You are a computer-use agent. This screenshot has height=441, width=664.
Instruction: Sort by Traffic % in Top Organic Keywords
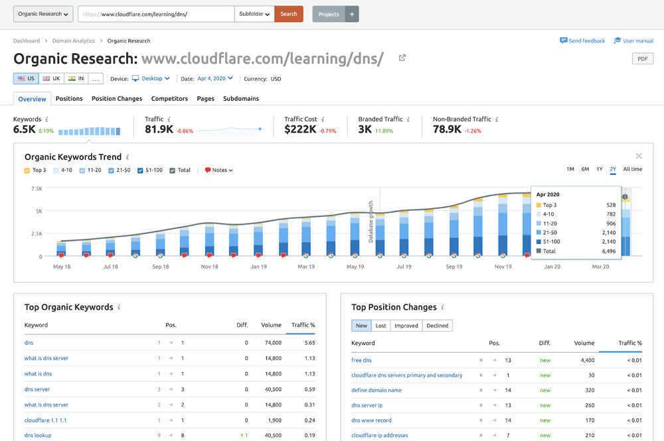[303, 325]
